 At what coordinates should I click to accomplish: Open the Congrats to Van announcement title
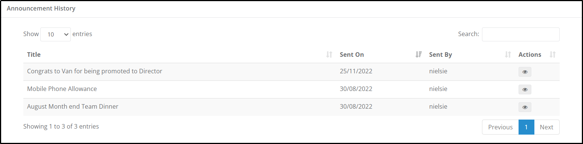click(95, 71)
